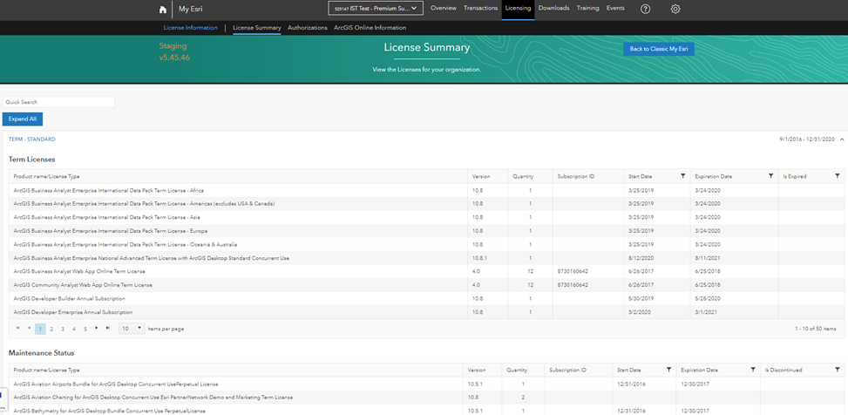Collapse the TERM - STANDARD section chevron
The width and height of the screenshot is (848, 415).
coord(842,139)
